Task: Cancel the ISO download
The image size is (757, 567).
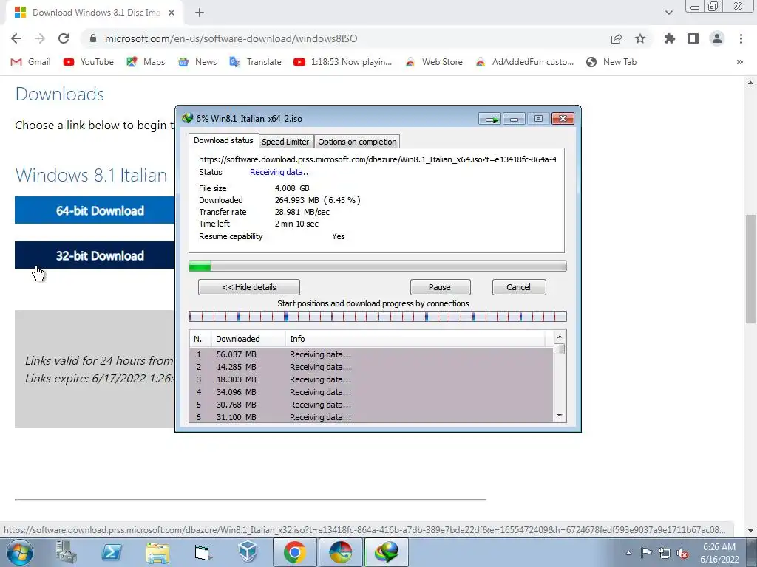Action: [x=518, y=287]
